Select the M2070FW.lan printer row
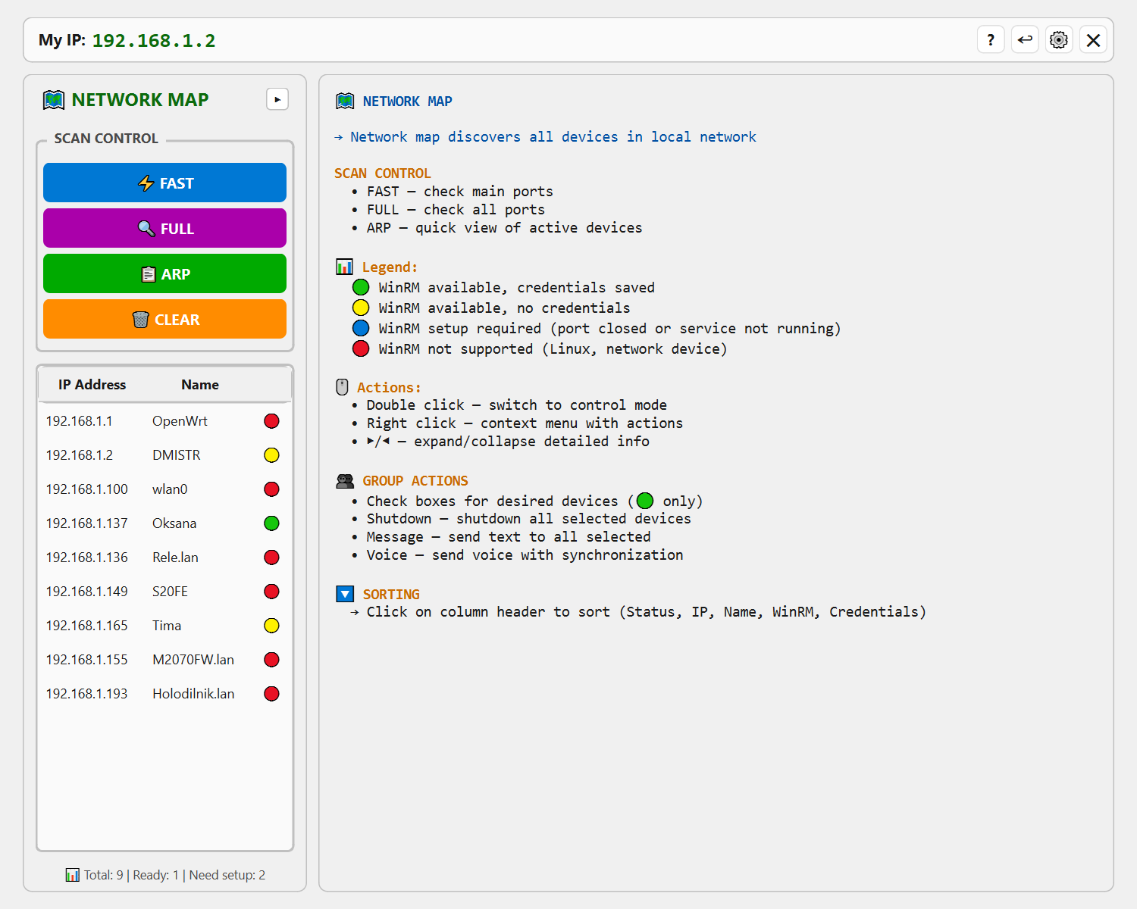Viewport: 1137px width, 909px height. click(x=193, y=660)
